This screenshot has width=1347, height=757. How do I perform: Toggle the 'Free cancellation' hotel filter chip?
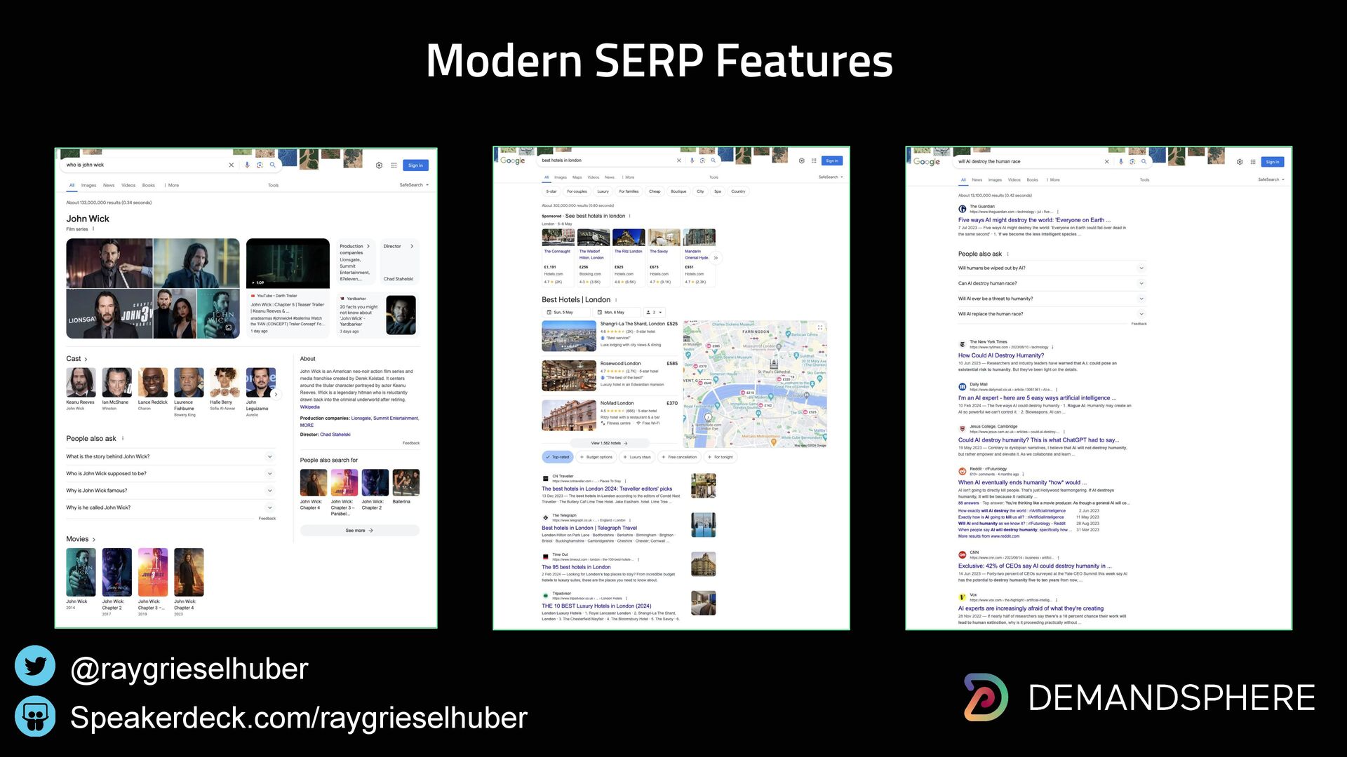[679, 457]
